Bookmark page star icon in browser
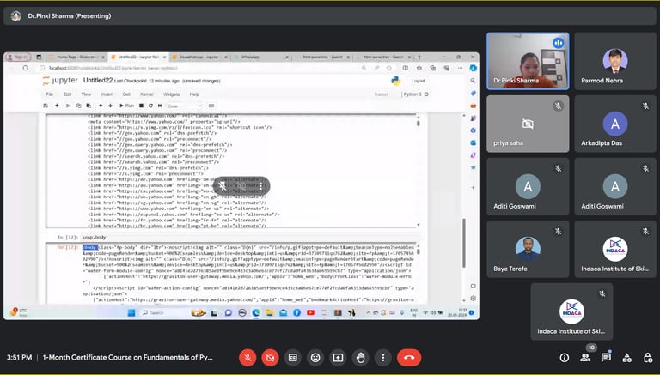Viewport: 660px width, 375px height. [x=389, y=68]
